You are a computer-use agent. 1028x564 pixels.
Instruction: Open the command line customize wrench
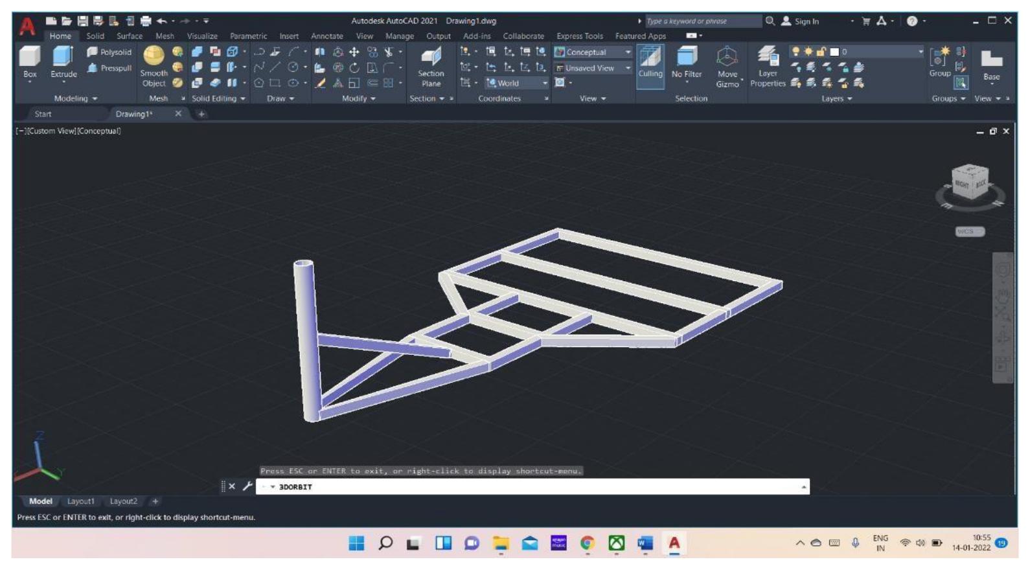247,486
